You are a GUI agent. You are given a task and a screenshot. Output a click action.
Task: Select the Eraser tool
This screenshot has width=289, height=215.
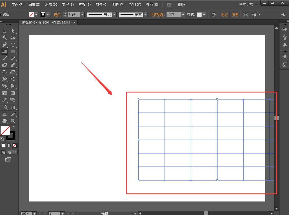[x=13, y=65]
